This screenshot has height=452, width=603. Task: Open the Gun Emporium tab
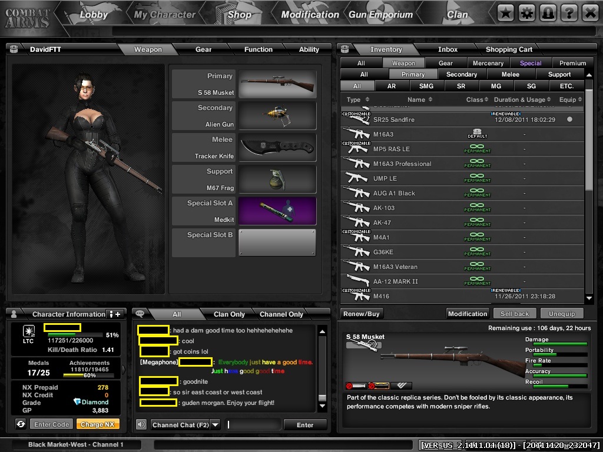click(x=380, y=15)
